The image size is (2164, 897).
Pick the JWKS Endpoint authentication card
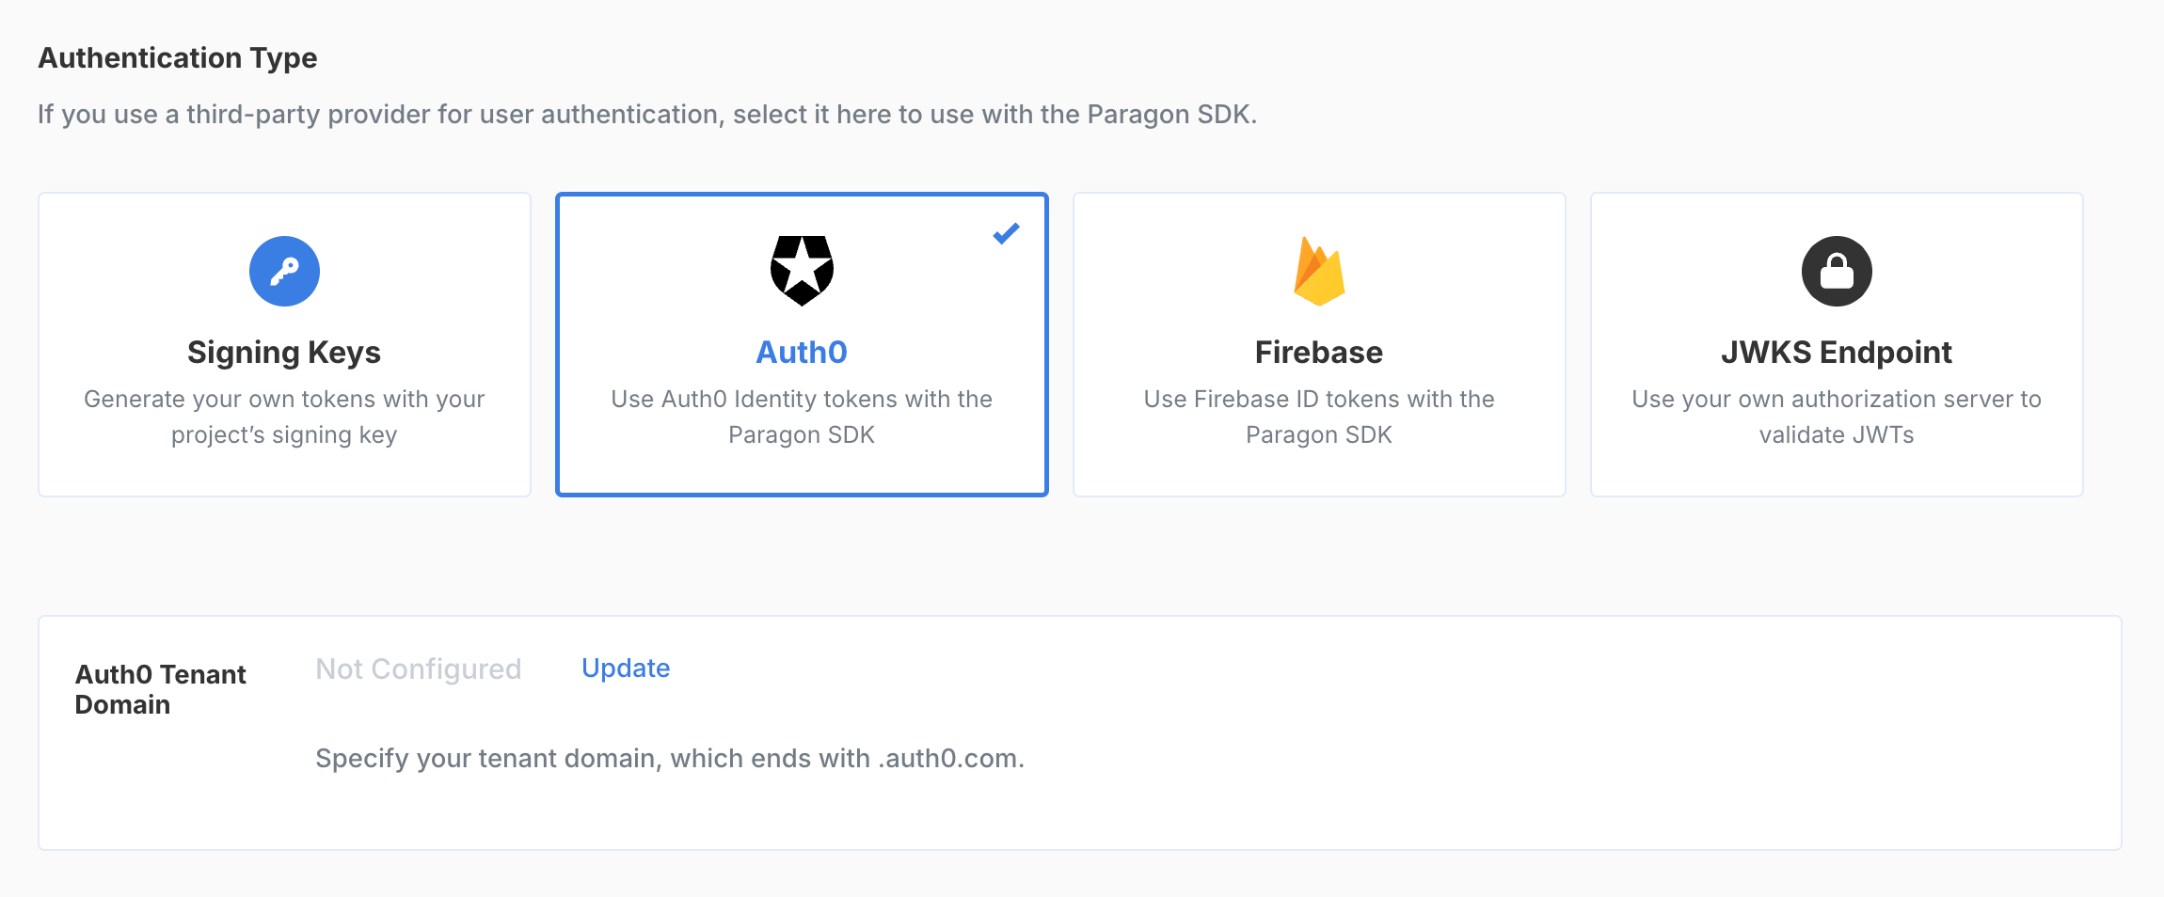coord(1837,344)
